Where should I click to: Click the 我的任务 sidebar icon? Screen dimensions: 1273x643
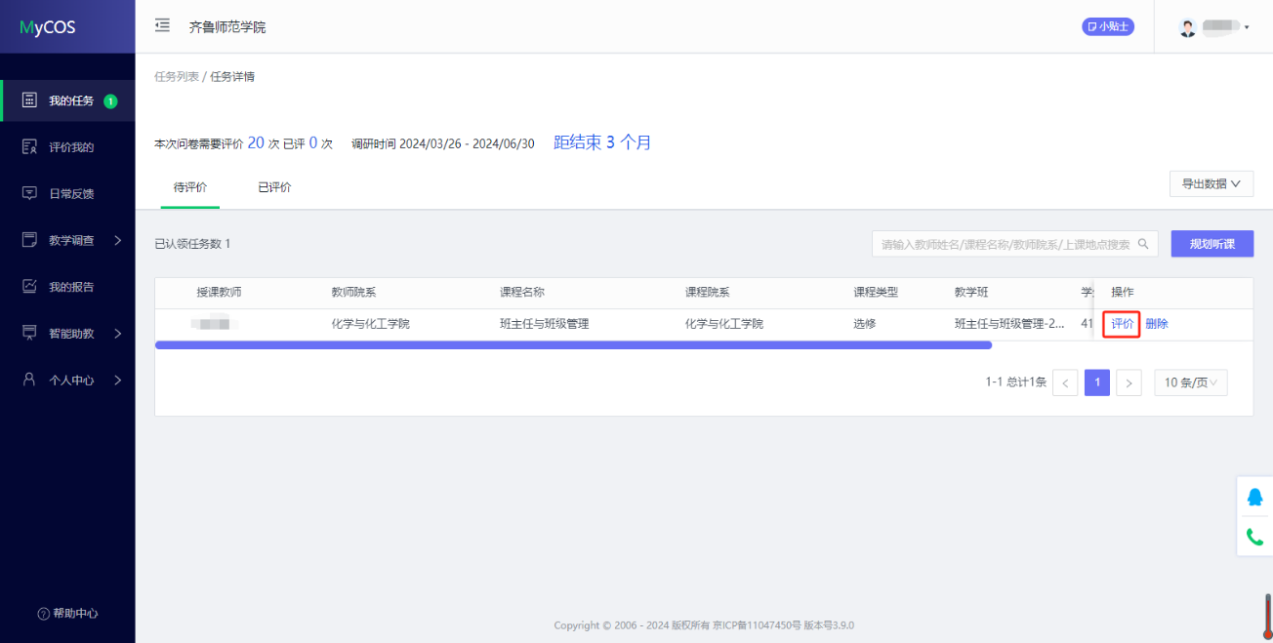[29, 100]
